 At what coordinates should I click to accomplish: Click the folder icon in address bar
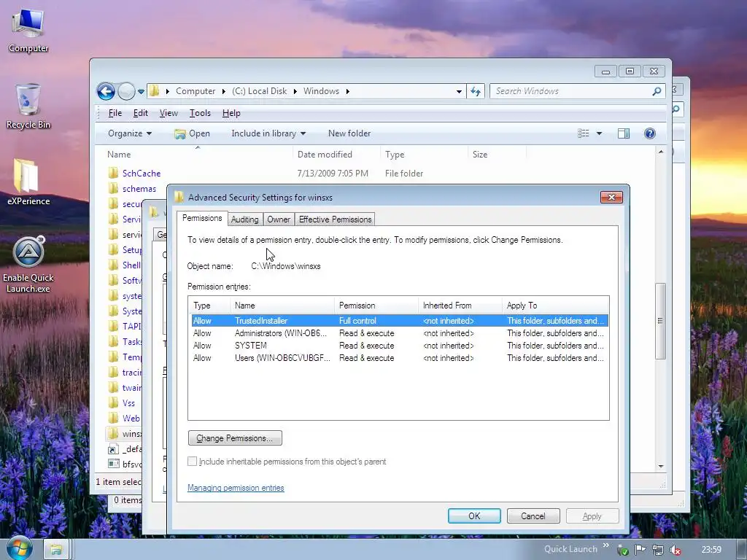(155, 90)
